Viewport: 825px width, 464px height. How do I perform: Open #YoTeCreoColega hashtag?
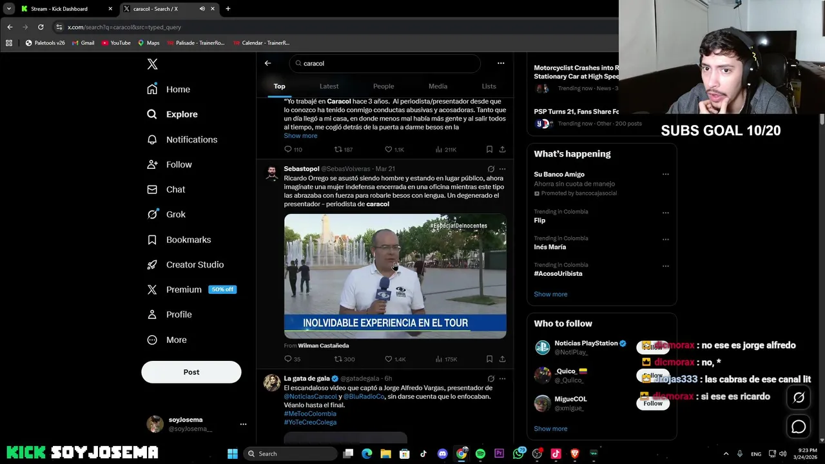point(310,422)
